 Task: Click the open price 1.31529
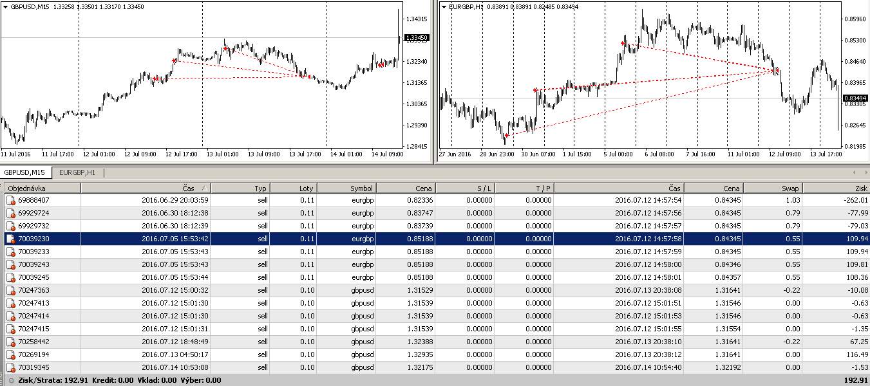click(421, 290)
